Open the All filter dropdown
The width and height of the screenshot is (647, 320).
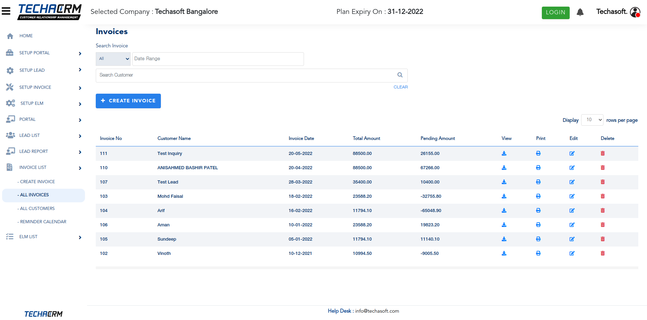[113, 59]
